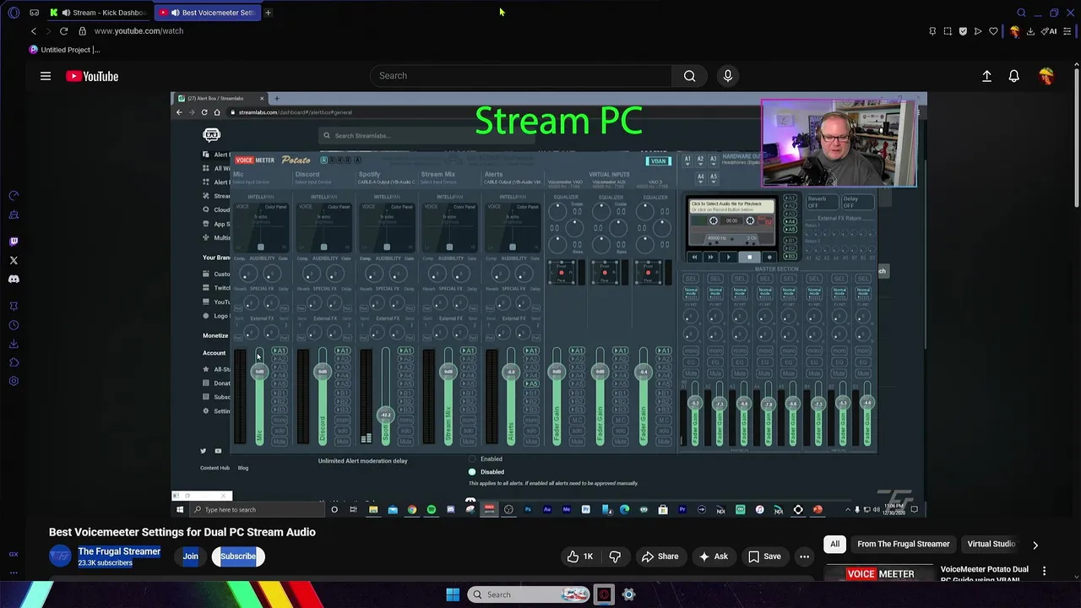1081x608 pixels.
Task: Open the workspaces icon beside the Opera logo
Action: 34,13
